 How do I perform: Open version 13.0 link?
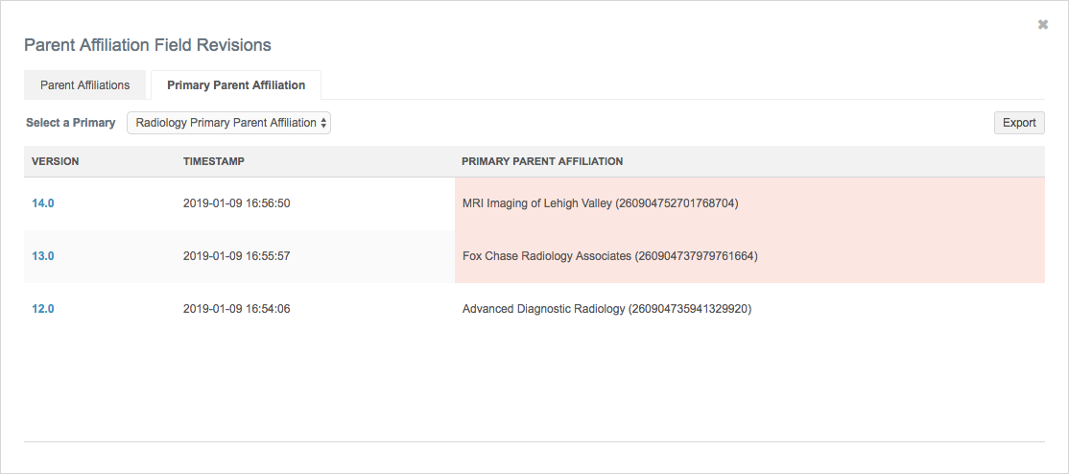pyautogui.click(x=43, y=256)
